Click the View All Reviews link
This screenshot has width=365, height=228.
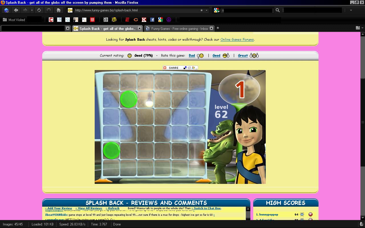point(89,208)
